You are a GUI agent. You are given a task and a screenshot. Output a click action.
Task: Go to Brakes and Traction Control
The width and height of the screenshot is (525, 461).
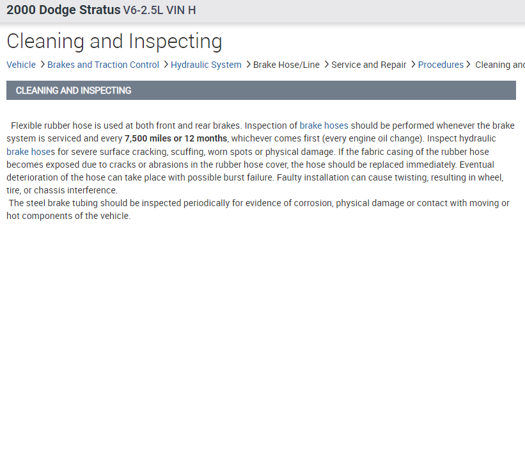(x=103, y=65)
